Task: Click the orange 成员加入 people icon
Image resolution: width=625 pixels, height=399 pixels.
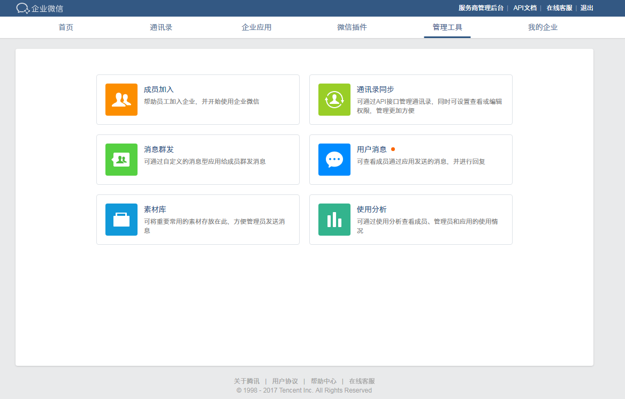Action: coord(121,100)
